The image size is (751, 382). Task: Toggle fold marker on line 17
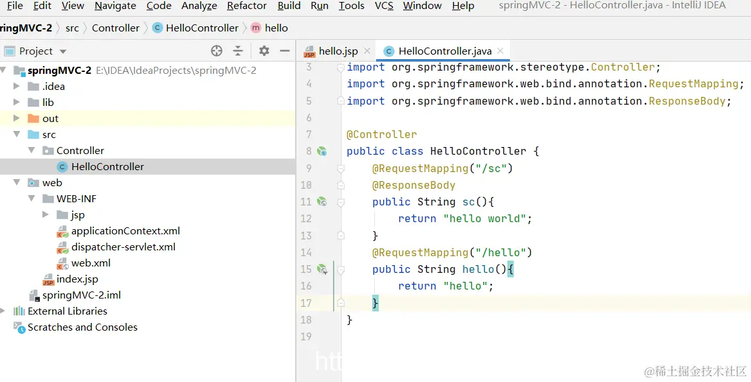341,302
